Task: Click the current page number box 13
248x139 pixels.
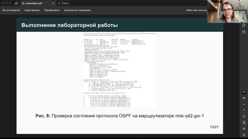Action: [244, 92]
